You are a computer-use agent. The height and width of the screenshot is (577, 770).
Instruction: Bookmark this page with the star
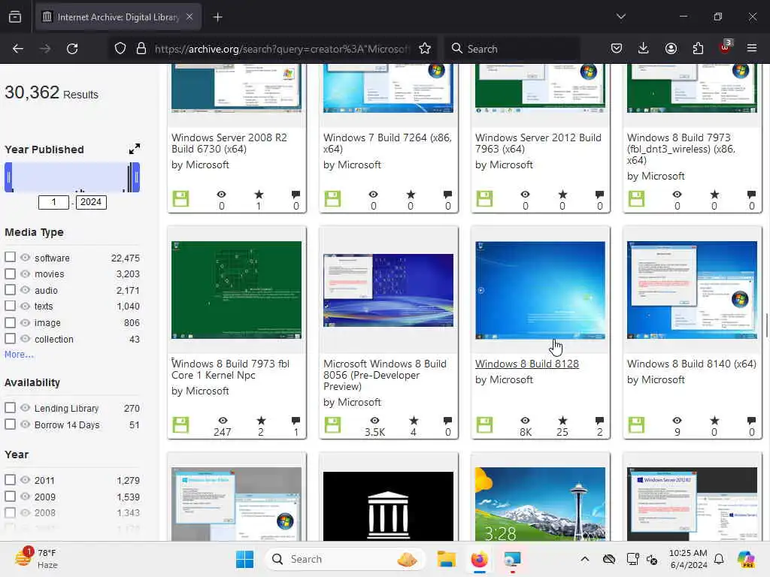click(425, 49)
